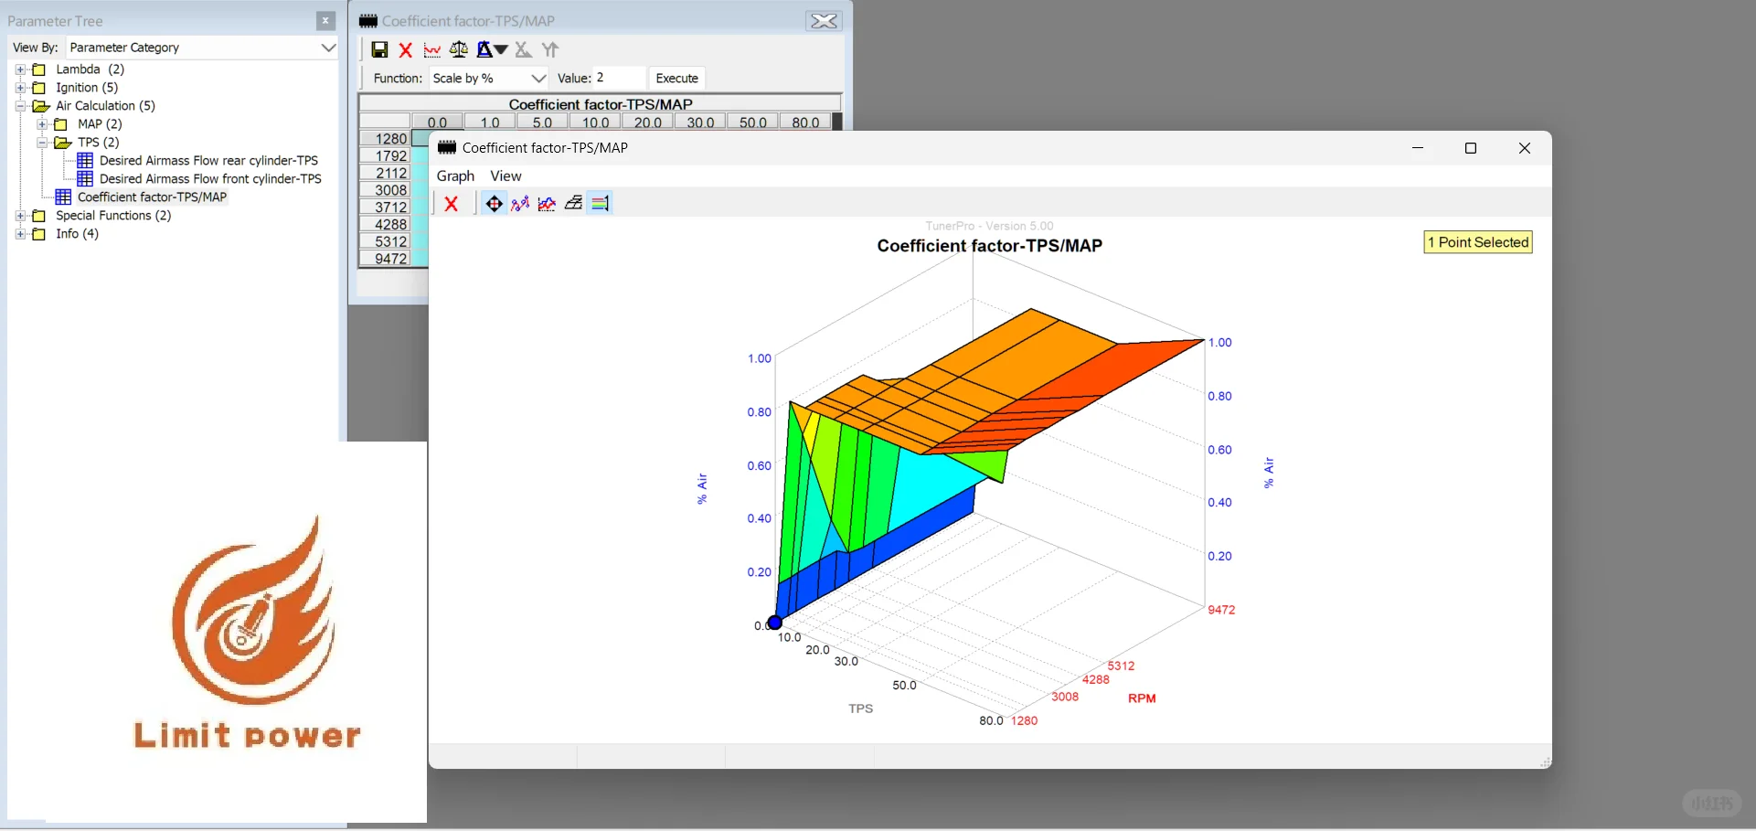This screenshot has height=831, width=1756.
Task: Select the connected data points graph icon
Action: [520, 204]
